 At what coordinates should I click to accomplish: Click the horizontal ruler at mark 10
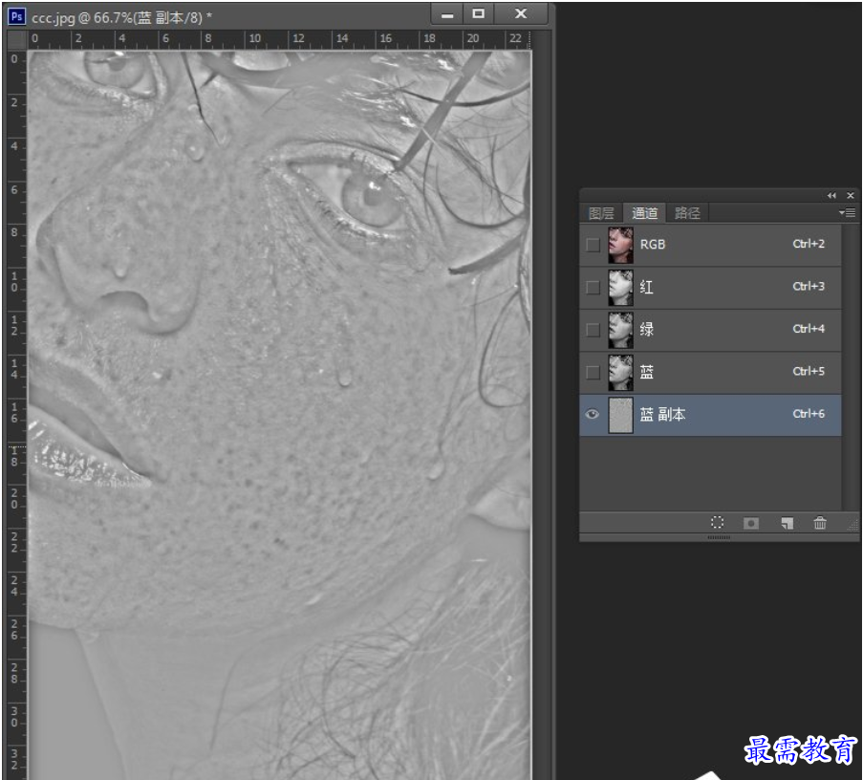pyautogui.click(x=254, y=39)
